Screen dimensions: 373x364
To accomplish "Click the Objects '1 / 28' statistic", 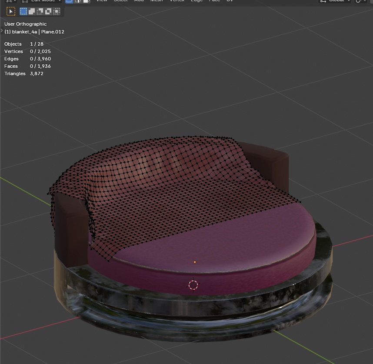I will click(x=37, y=44).
